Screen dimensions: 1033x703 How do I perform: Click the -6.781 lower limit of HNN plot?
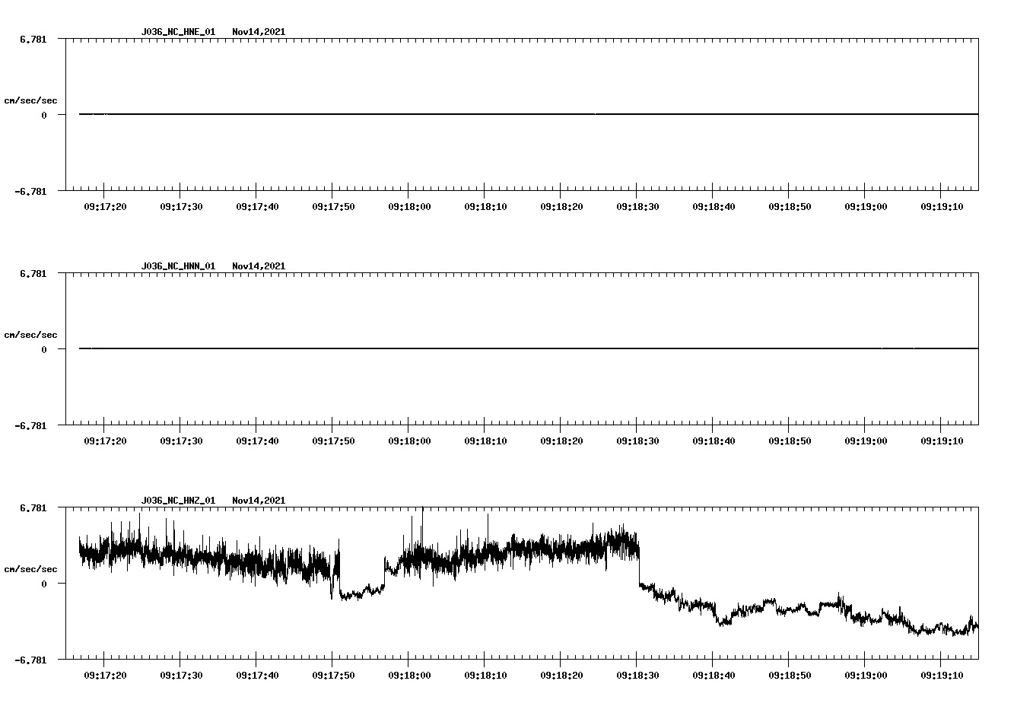30,426
